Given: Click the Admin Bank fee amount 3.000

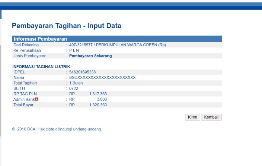Looking at the screenshot, I should (x=102, y=100).
